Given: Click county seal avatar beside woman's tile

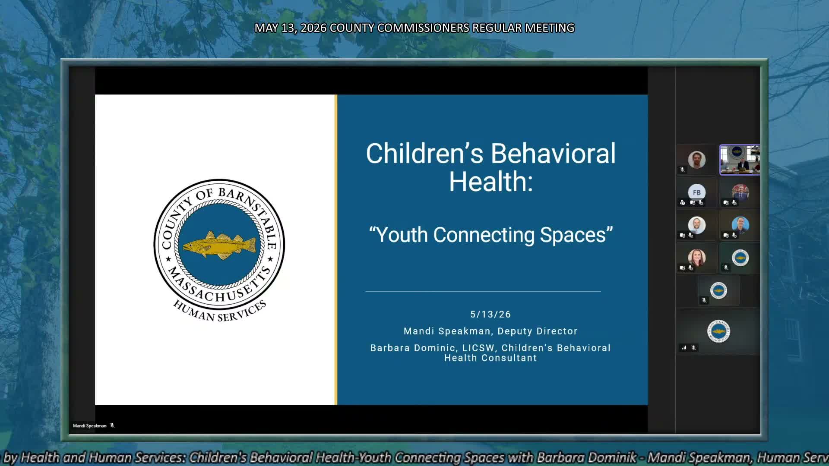Looking at the screenshot, I should (x=740, y=258).
